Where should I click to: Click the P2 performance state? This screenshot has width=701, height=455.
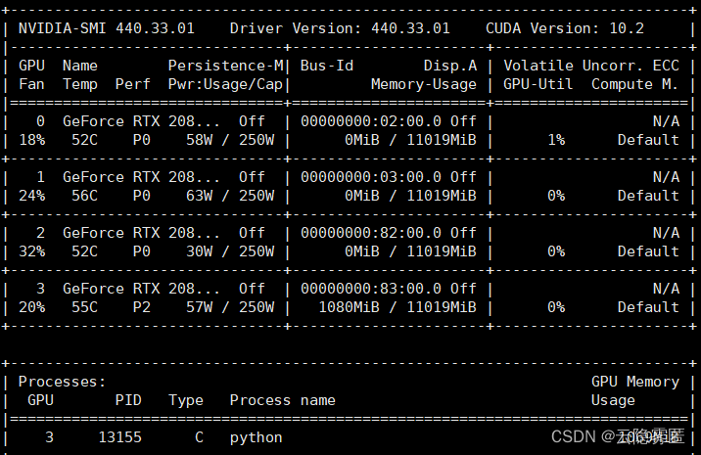click(x=142, y=307)
